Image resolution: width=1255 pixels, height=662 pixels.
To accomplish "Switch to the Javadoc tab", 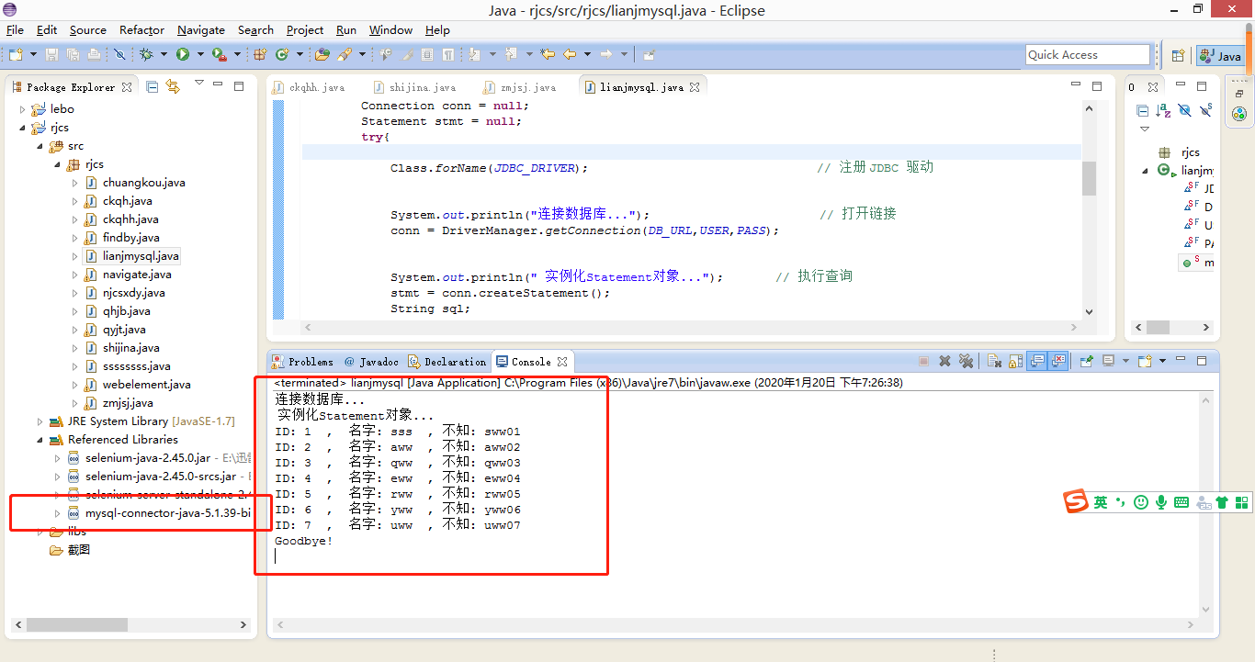I will [x=372, y=362].
